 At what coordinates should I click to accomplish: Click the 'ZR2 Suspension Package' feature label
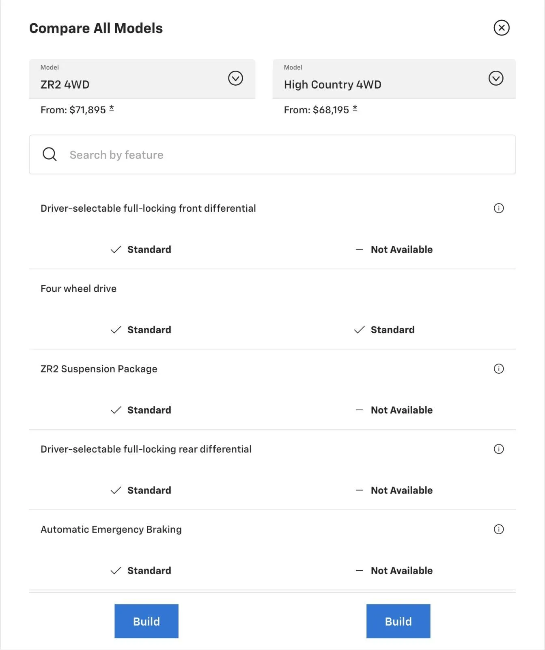point(99,369)
